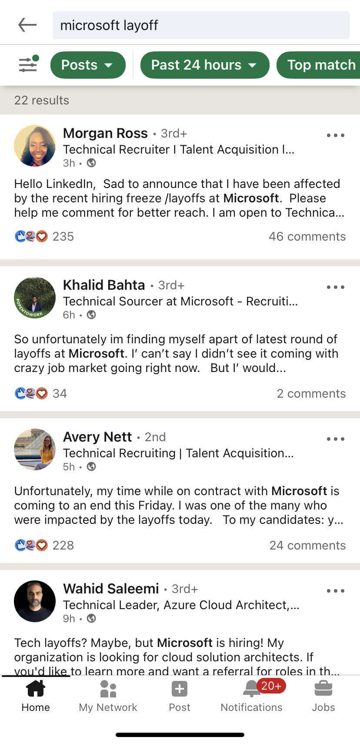
Task: Open the search filters icon
Action: [x=27, y=64]
